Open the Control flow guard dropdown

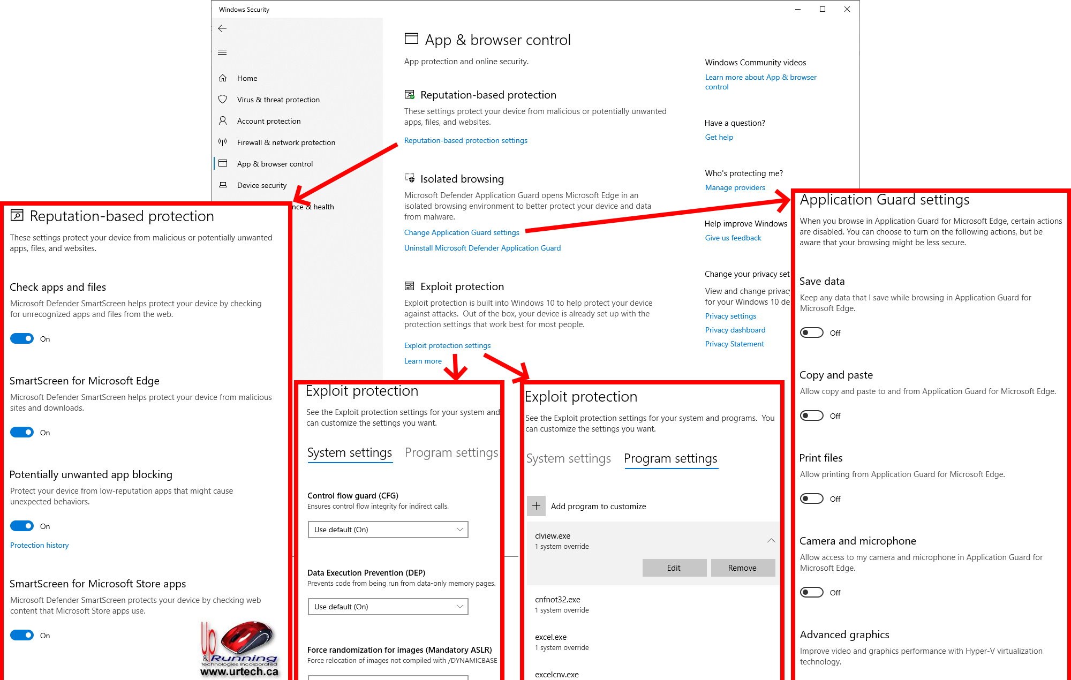388,530
